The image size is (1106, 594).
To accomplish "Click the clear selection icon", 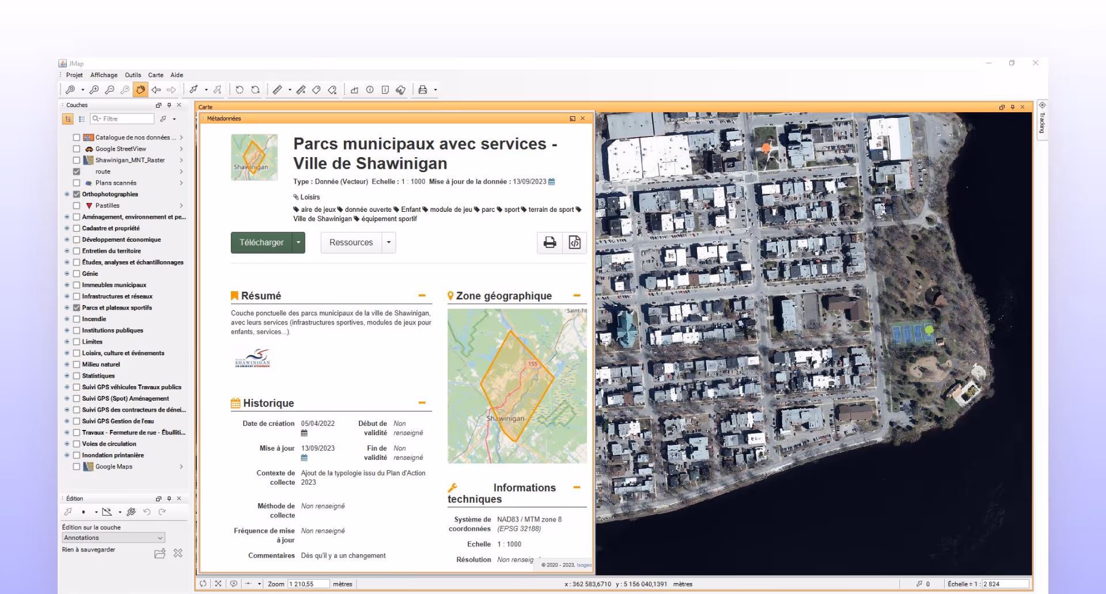I will tap(217, 90).
